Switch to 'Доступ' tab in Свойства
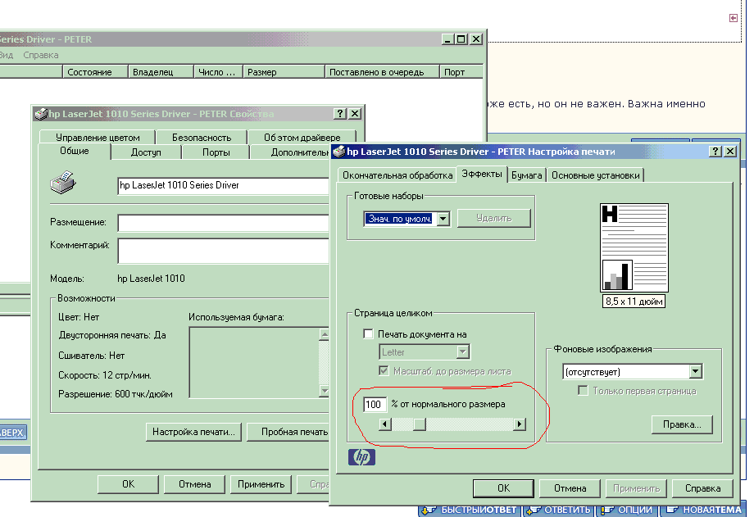 146,152
